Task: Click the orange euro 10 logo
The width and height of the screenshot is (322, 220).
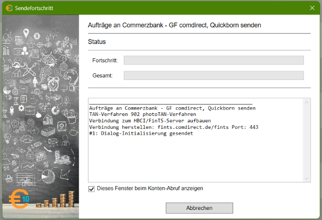Action: pyautogui.click(x=19, y=198)
